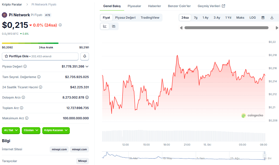Show info for Toplam Arz
This screenshot has width=279, height=165.
[22, 108]
